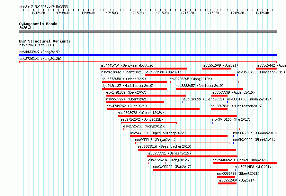The image size is (286, 196).
Task: Select esv1491332 (Levy2007) variant
Action: [x=126, y=92]
